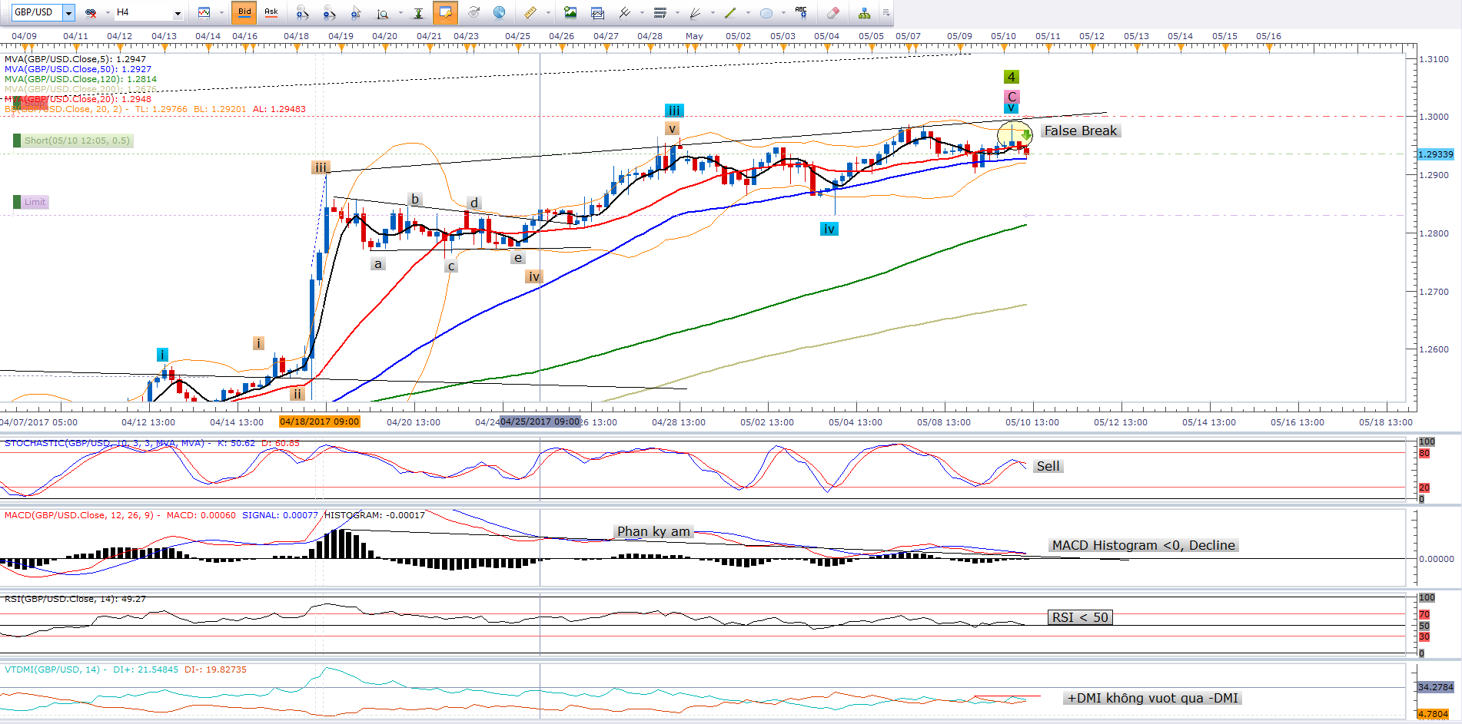Screen dimensions: 1462x724
Task: Click the green '4' wave label
Action: coord(1012,77)
